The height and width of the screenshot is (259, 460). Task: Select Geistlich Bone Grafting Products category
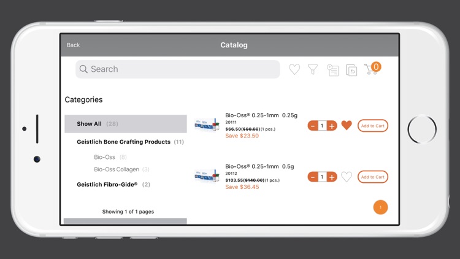click(x=130, y=142)
